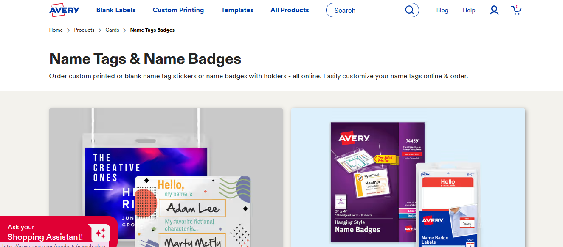Go to Home breadcrumb
Viewport: 563px width, 247px height.
pyautogui.click(x=56, y=30)
